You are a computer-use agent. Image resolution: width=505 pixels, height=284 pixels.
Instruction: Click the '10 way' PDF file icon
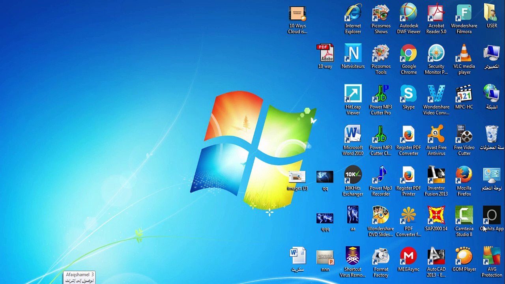[x=325, y=57]
